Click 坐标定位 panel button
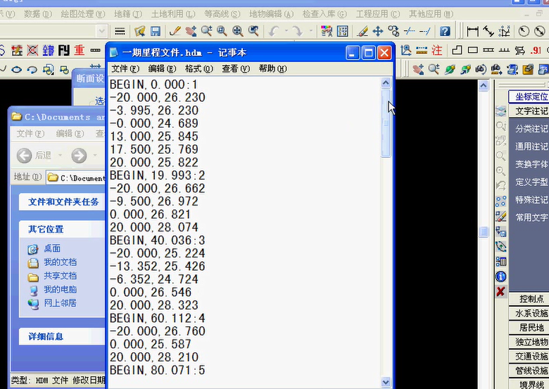This screenshot has width=549, height=389. [x=529, y=97]
